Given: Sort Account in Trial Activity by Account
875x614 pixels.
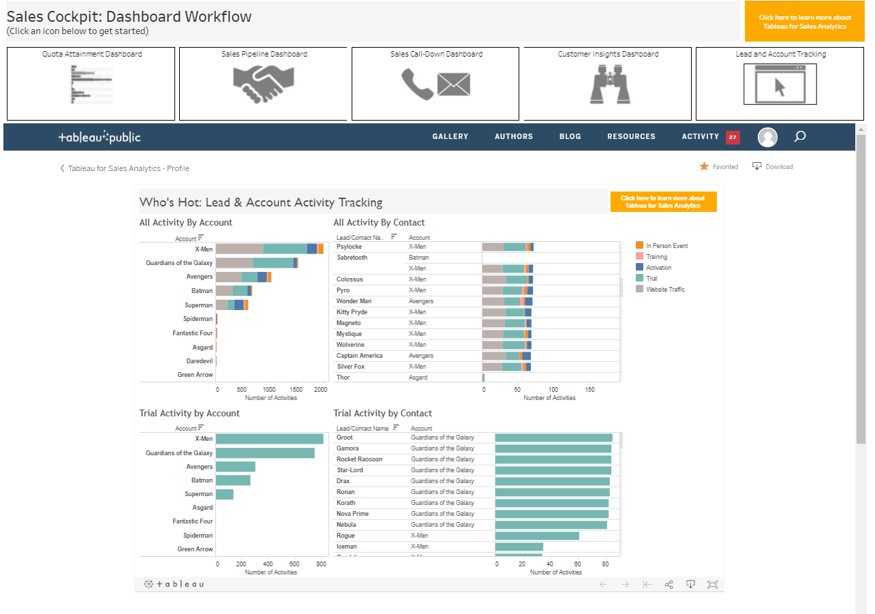Looking at the screenshot, I should coord(201,427).
